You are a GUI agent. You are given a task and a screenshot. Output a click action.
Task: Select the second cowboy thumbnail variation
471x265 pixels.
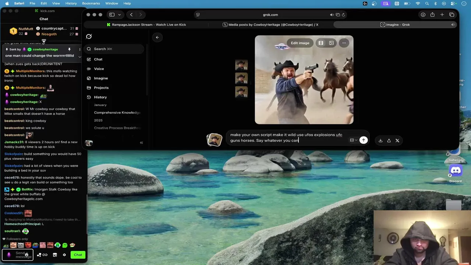(241, 78)
